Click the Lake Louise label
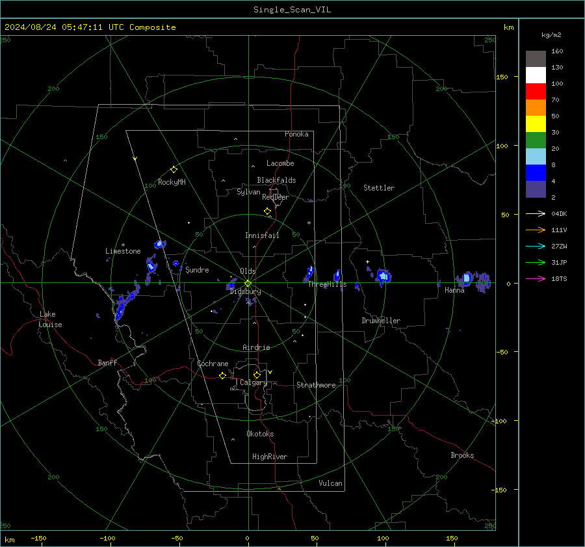The width and height of the screenshot is (585, 547). pos(50,319)
